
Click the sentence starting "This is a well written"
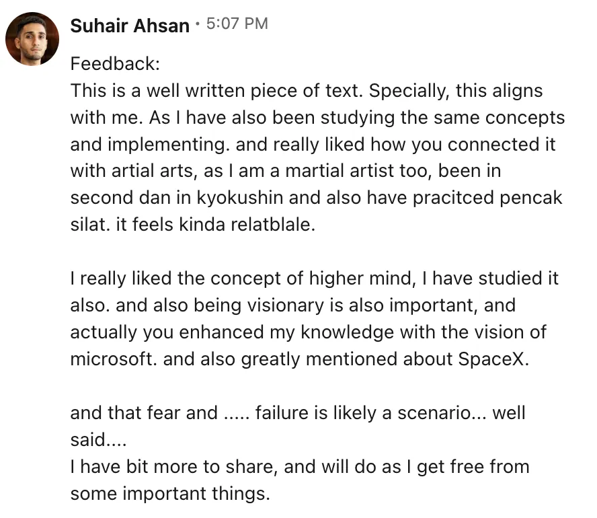click(x=216, y=91)
